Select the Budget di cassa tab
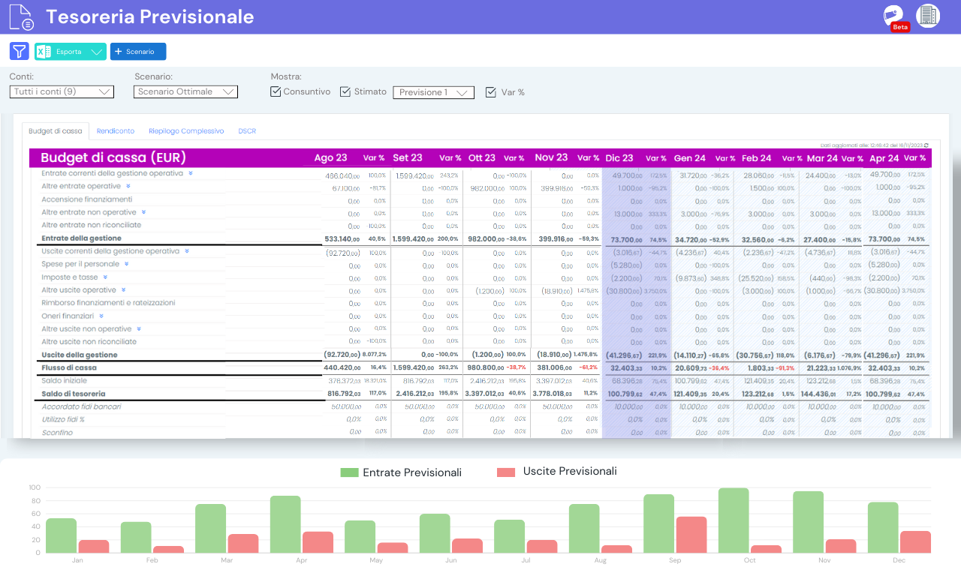The image size is (961, 576). tap(56, 130)
